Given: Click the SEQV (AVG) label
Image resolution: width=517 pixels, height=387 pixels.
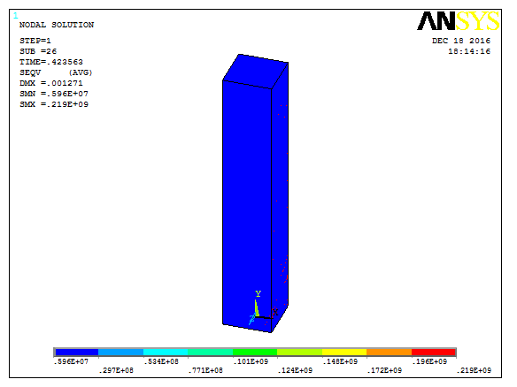Looking at the screenshot, I should [x=56, y=72].
